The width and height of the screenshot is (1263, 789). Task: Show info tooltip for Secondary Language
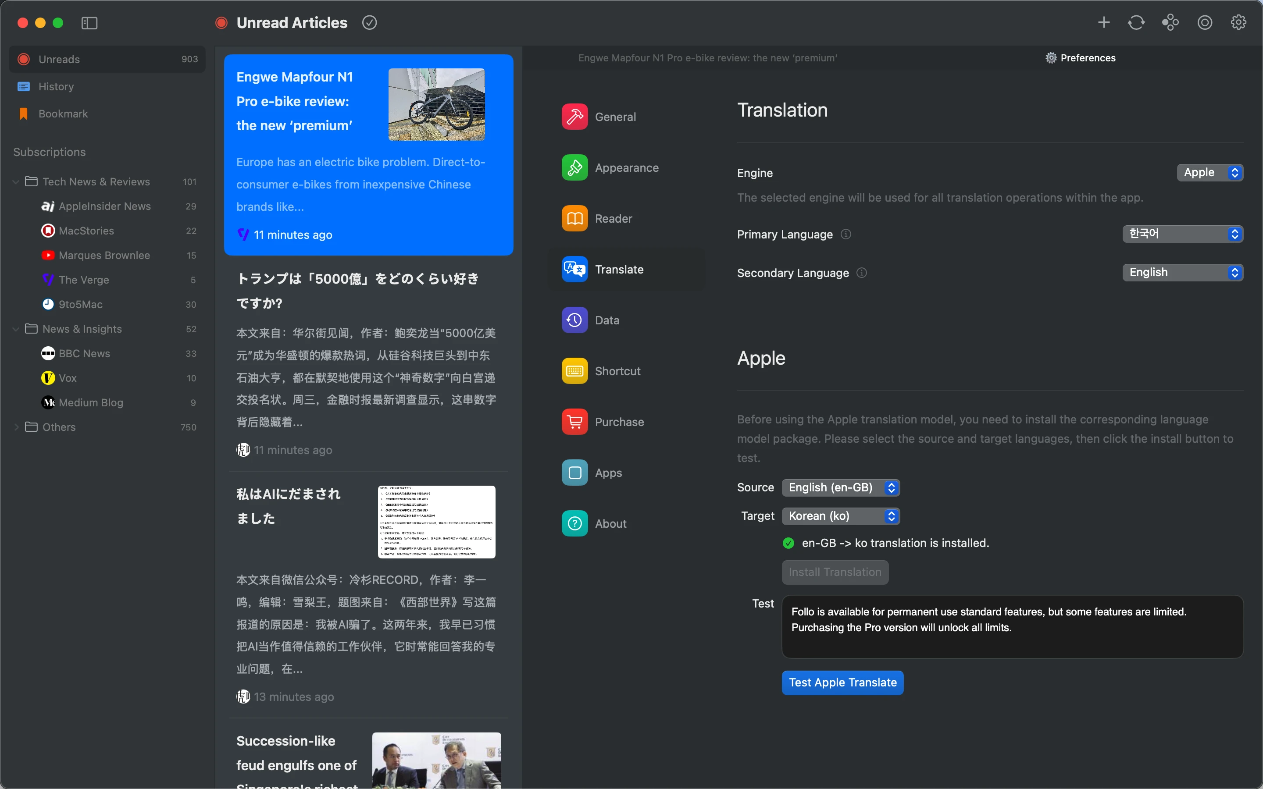tap(861, 272)
